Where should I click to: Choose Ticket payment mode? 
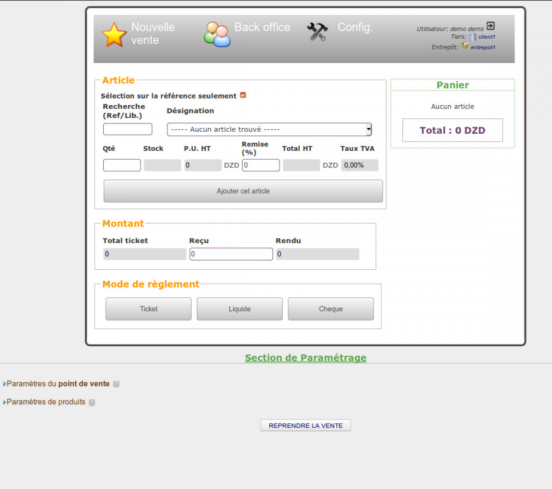148,309
